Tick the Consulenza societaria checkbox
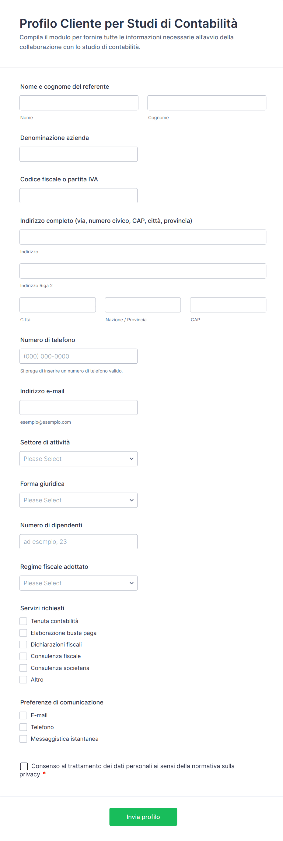 pyautogui.click(x=23, y=668)
